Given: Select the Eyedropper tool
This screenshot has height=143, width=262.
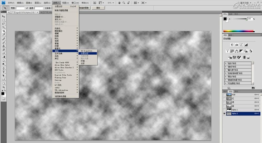Looking at the screenshot, I should pyautogui.click(x=3, y=35).
